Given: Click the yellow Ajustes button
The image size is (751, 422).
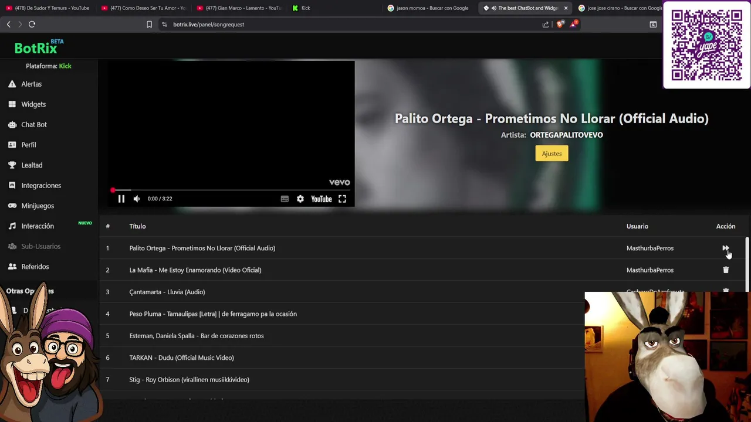Looking at the screenshot, I should [552, 154].
